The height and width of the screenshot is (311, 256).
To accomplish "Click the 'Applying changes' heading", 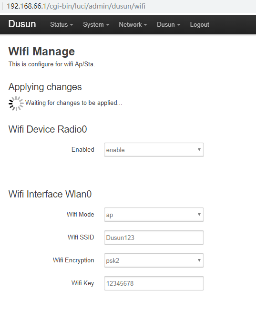I will tap(45, 87).
